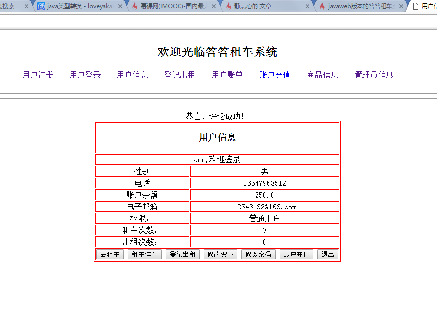The height and width of the screenshot is (310, 437).
Task: Close the javaweb版本的答答租车 tab
Action: click(x=401, y=6)
